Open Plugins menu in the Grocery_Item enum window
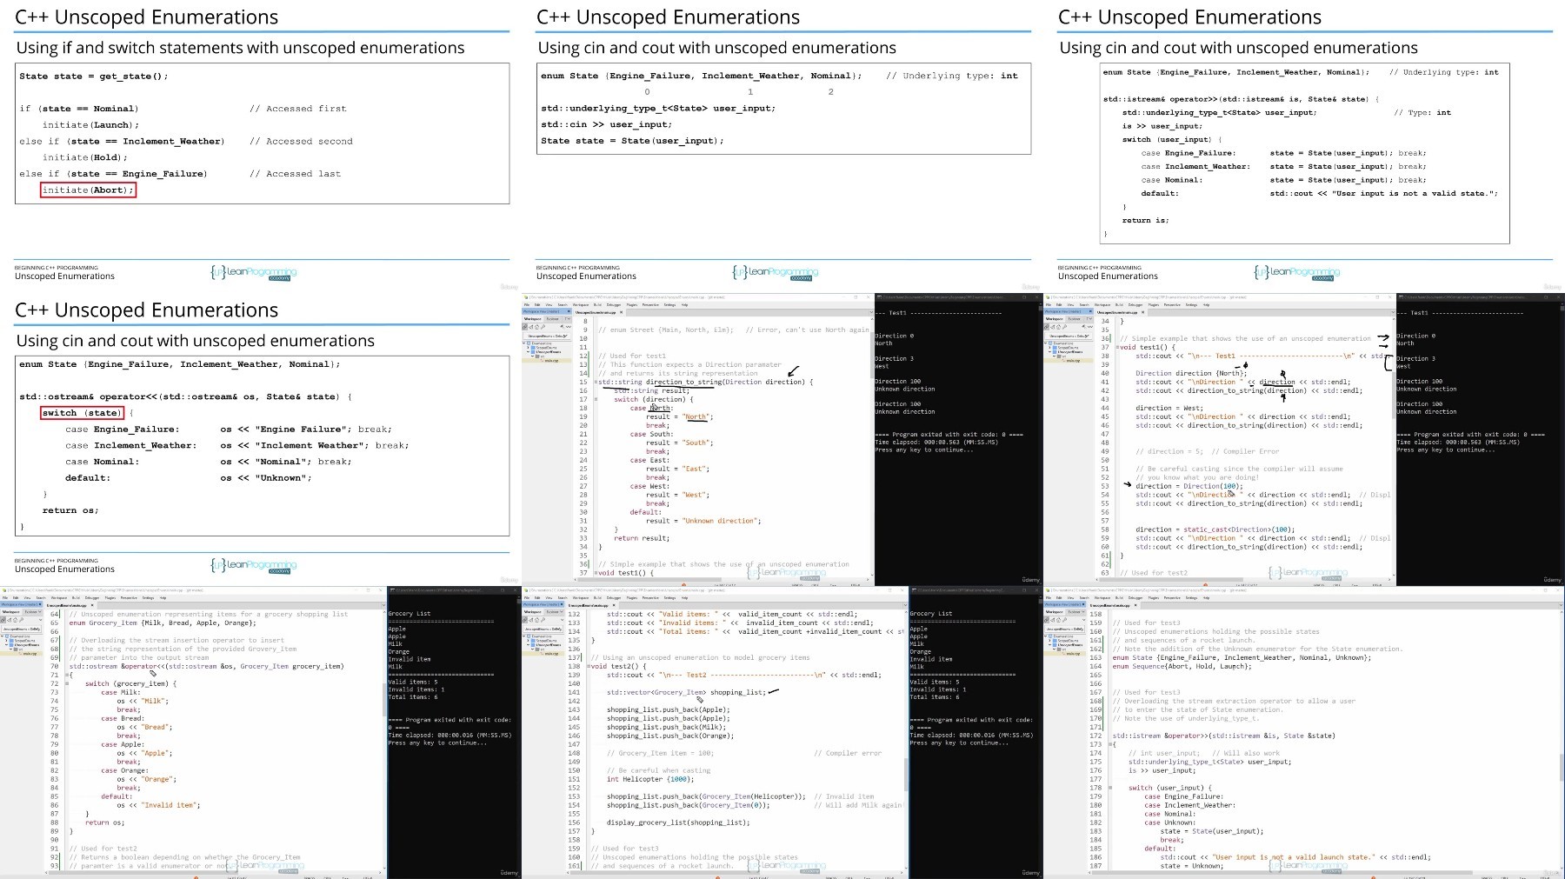 point(110,597)
